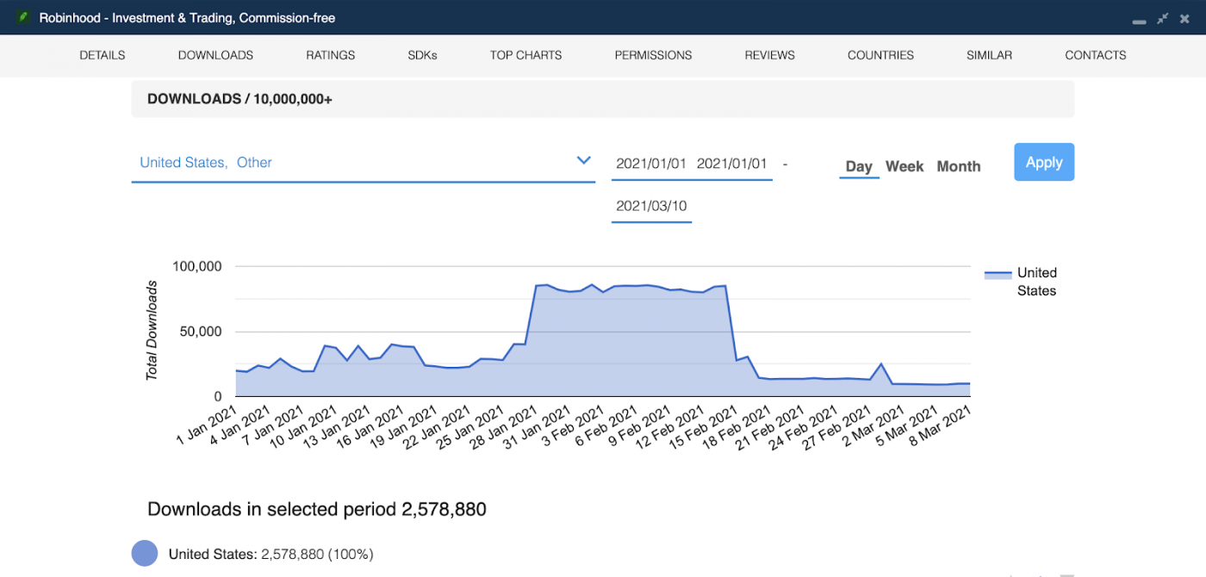Select the Day granularity option

point(859,166)
